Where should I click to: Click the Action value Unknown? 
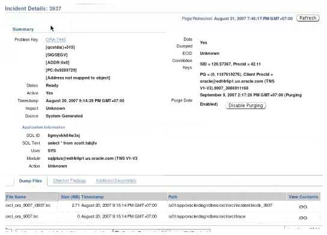(57, 166)
